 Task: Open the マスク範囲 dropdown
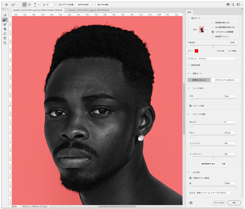[232, 51]
